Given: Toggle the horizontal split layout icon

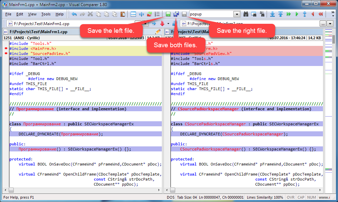Looking at the screenshot, I should [133, 14].
